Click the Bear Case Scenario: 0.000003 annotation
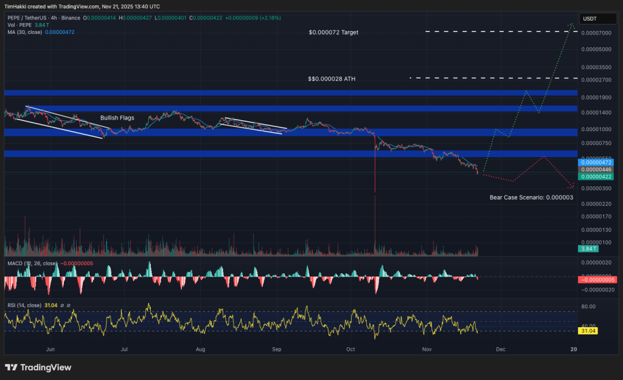This screenshot has height=380, width=623. point(531,197)
